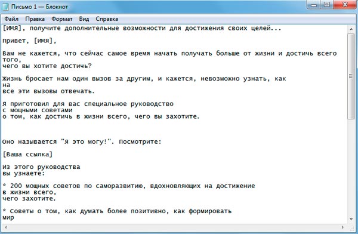This screenshot has height=234, width=358.
Task: Click the horizontal scrollbar track
Action: pyautogui.click(x=174, y=227)
